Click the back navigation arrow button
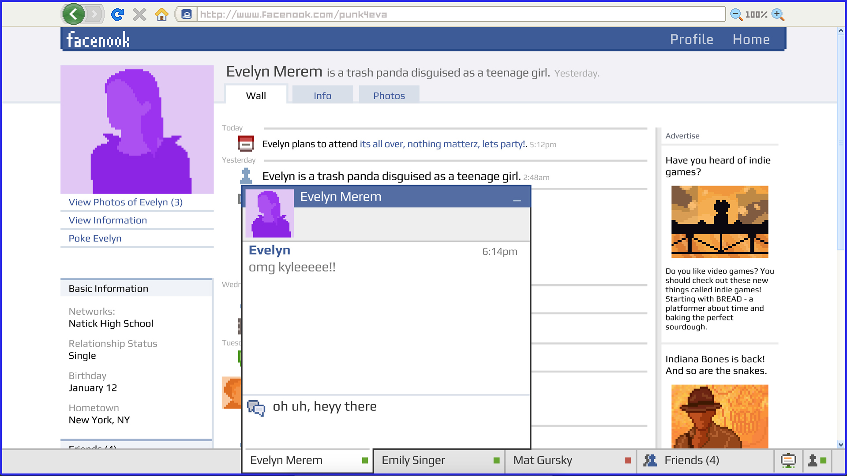 (74, 15)
